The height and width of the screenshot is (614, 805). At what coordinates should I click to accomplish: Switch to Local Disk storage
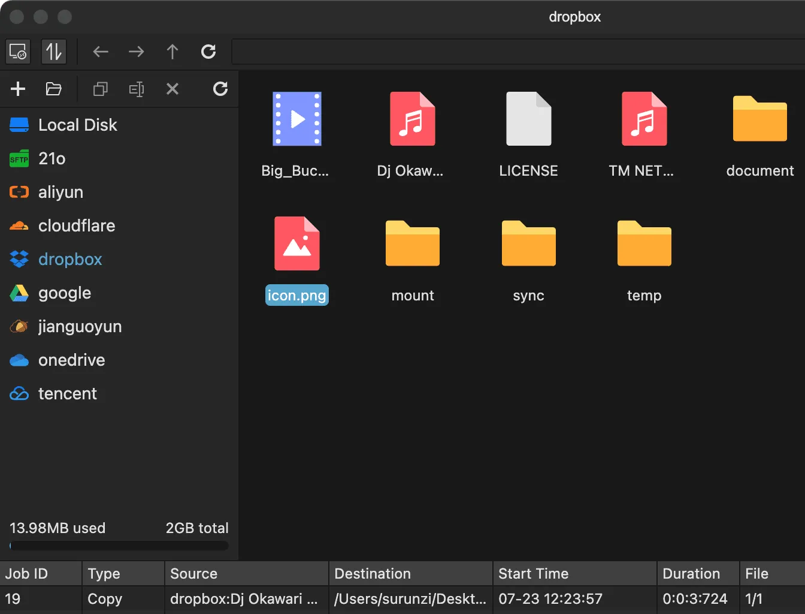coord(77,125)
